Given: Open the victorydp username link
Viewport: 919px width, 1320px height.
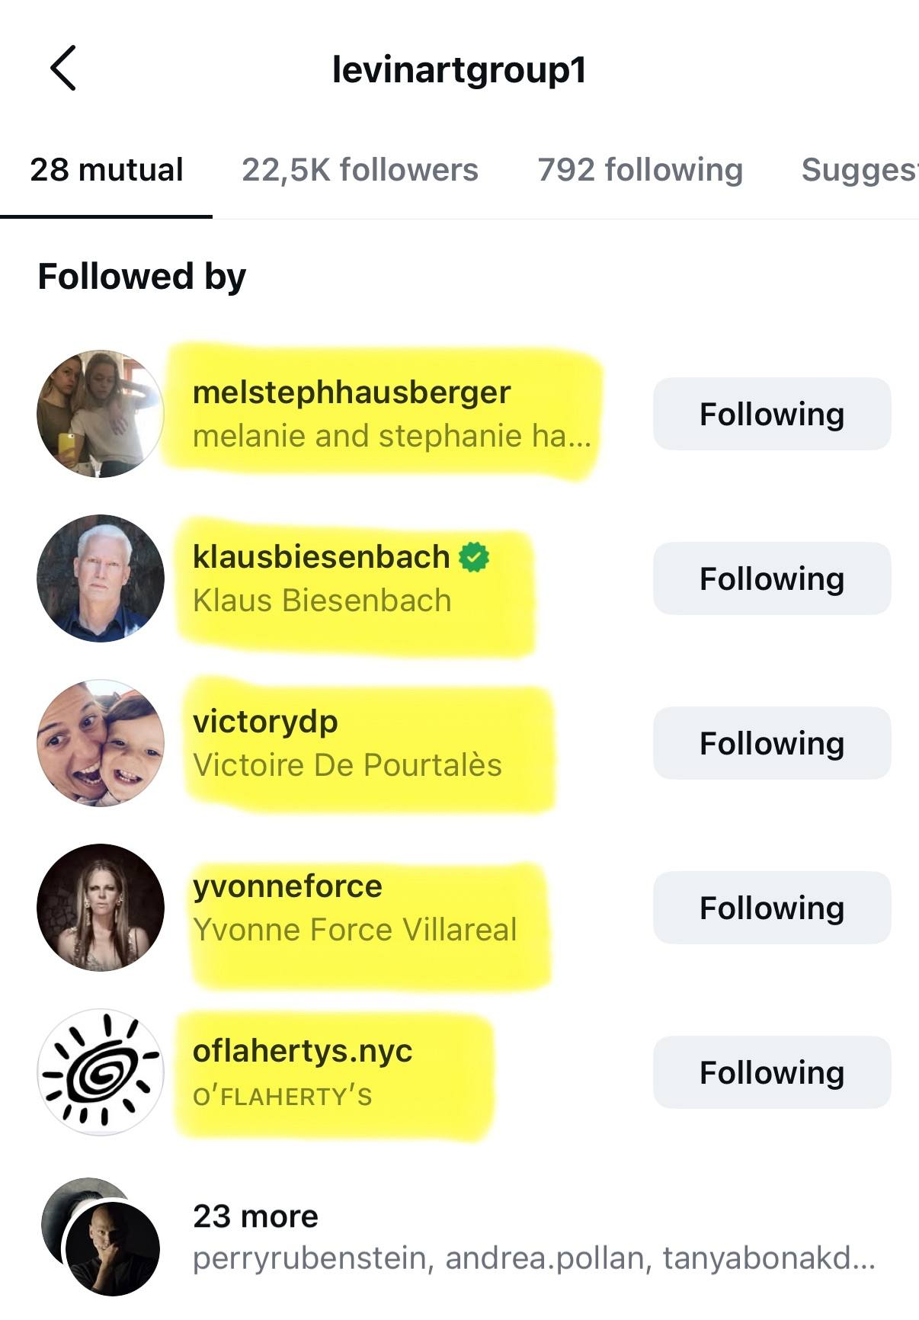Looking at the screenshot, I should click(265, 722).
